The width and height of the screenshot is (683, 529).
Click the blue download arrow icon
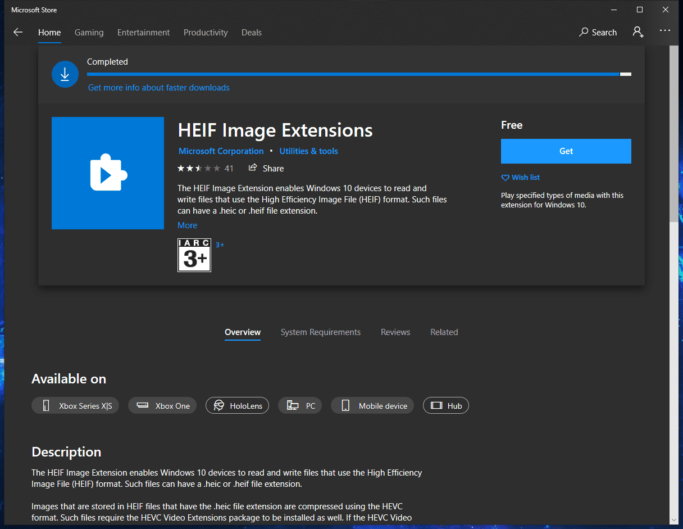pos(65,74)
